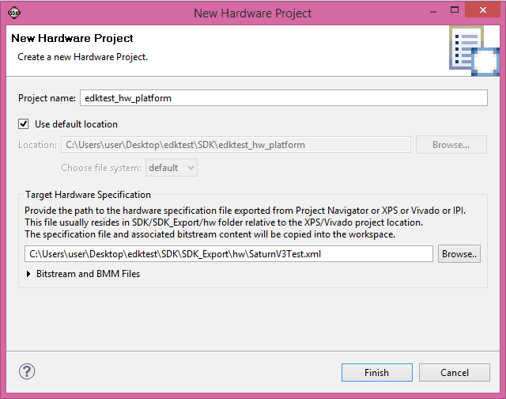The image size is (506, 399).
Task: Click the 'Use default location' label text
Action: (76, 124)
